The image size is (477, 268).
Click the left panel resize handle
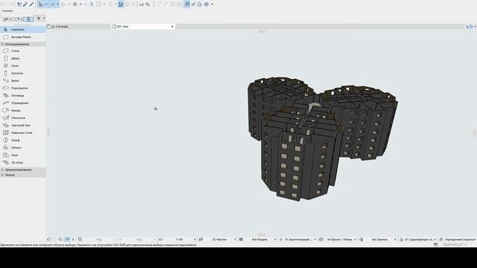48,133
